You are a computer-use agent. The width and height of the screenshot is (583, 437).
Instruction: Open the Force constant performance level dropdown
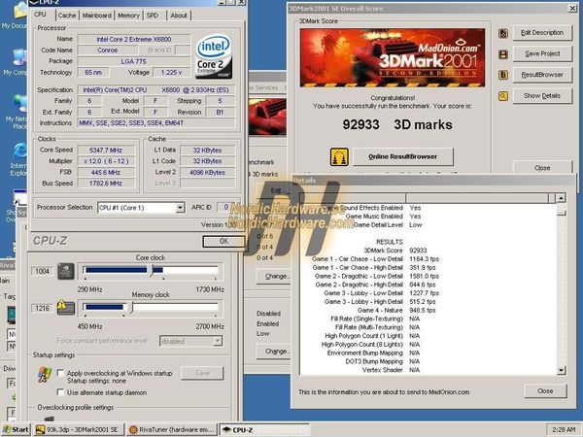point(190,341)
